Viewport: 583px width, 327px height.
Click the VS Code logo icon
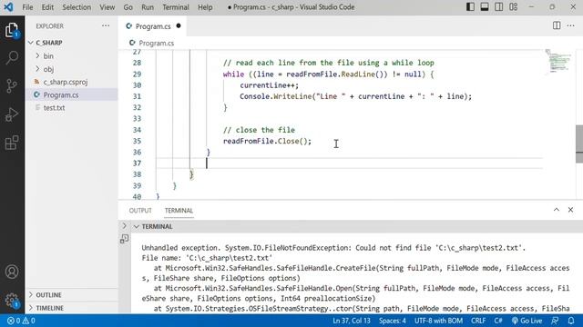point(8,7)
